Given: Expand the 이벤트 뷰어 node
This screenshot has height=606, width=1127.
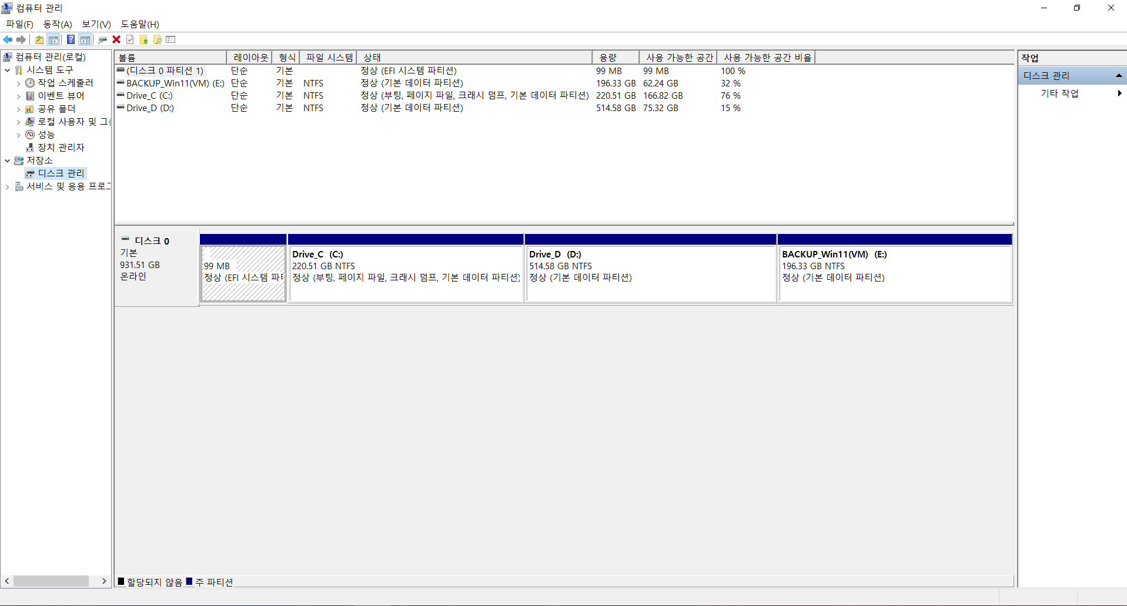Looking at the screenshot, I should 18,96.
